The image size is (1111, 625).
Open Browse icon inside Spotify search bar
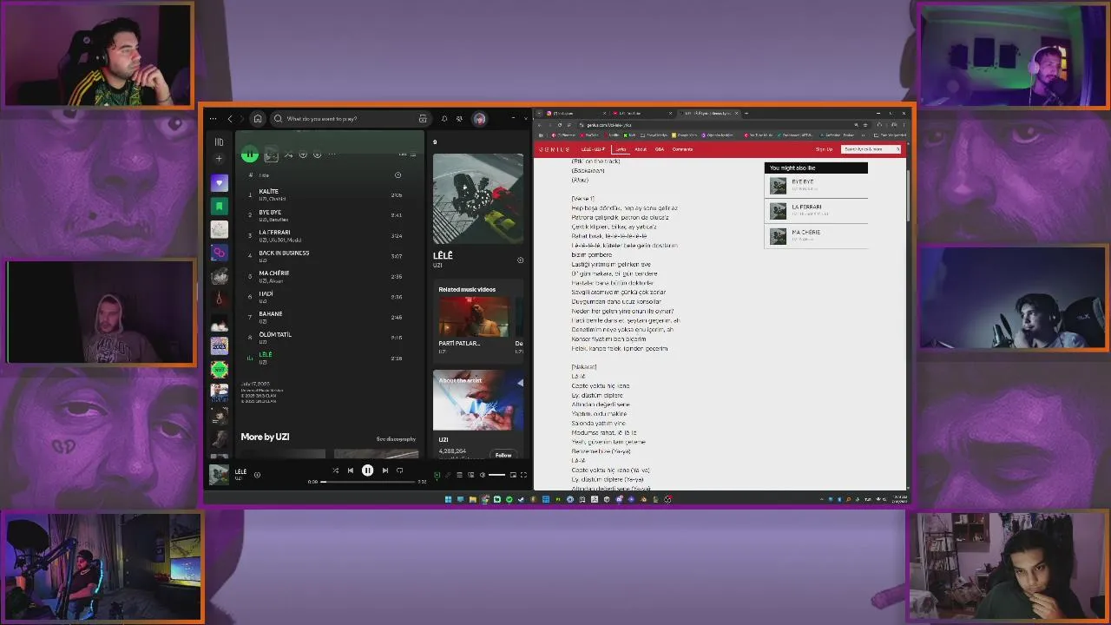(423, 119)
